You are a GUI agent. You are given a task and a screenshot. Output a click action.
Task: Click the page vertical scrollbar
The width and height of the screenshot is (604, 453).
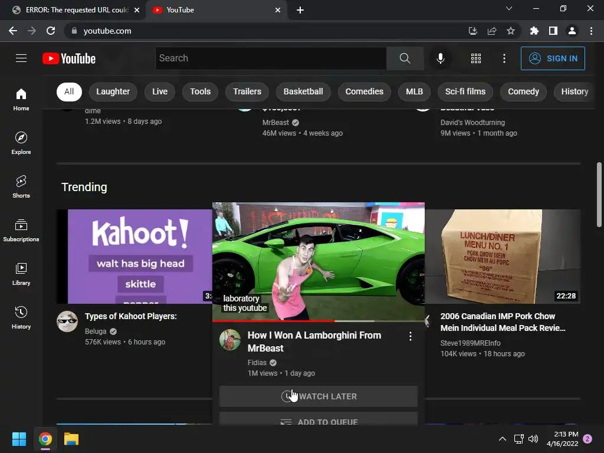coord(599,195)
